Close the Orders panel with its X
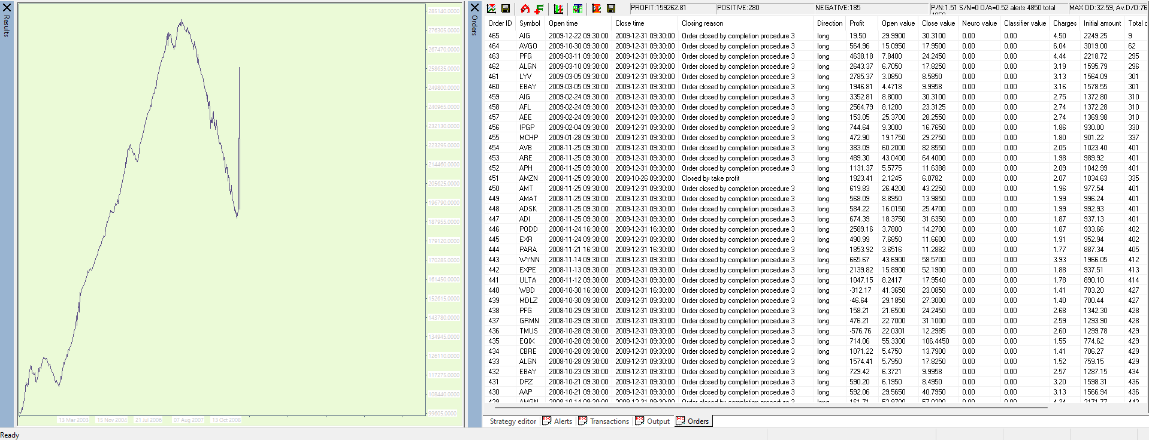 [x=474, y=7]
